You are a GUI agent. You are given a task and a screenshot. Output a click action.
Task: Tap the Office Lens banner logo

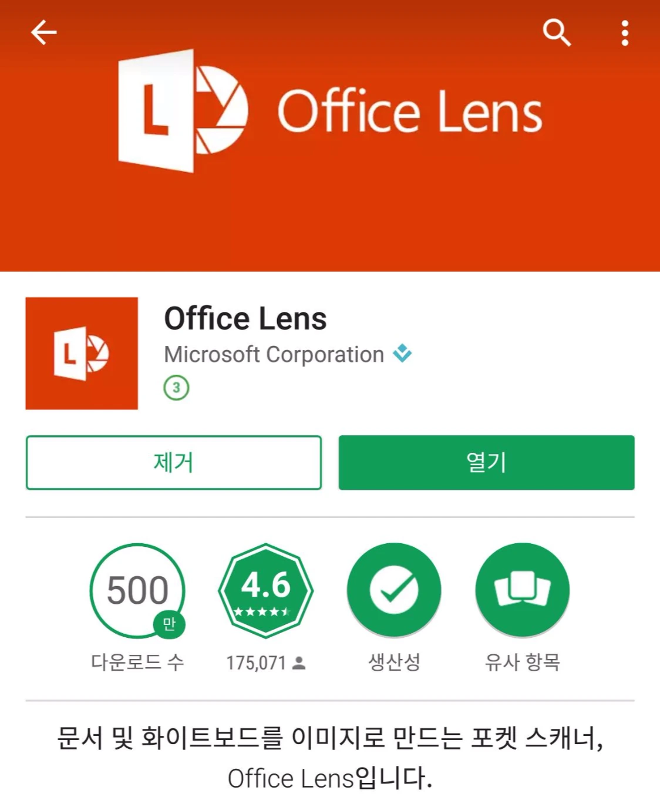pyautogui.click(x=329, y=111)
